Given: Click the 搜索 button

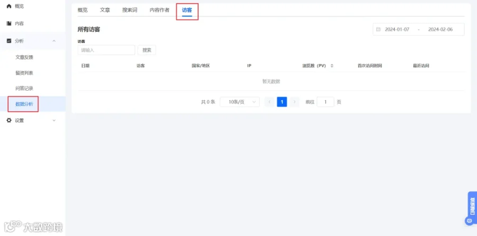Looking at the screenshot, I should pos(147,50).
